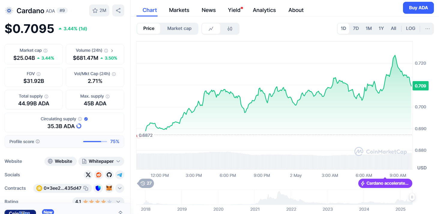Viewport: 439px width, 214px height.
Task: Open the About tab
Action: click(x=296, y=10)
